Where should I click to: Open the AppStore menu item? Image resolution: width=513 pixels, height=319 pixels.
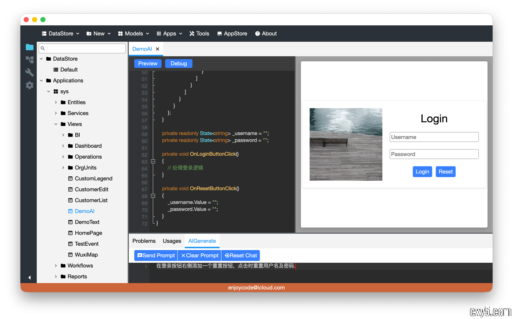click(x=232, y=33)
